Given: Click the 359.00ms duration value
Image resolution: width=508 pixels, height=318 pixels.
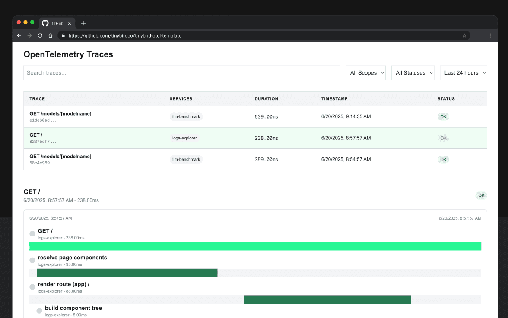Looking at the screenshot, I should click(266, 160).
